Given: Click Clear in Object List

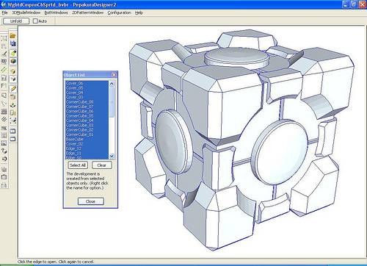Looking at the screenshot, I should pos(102,165).
